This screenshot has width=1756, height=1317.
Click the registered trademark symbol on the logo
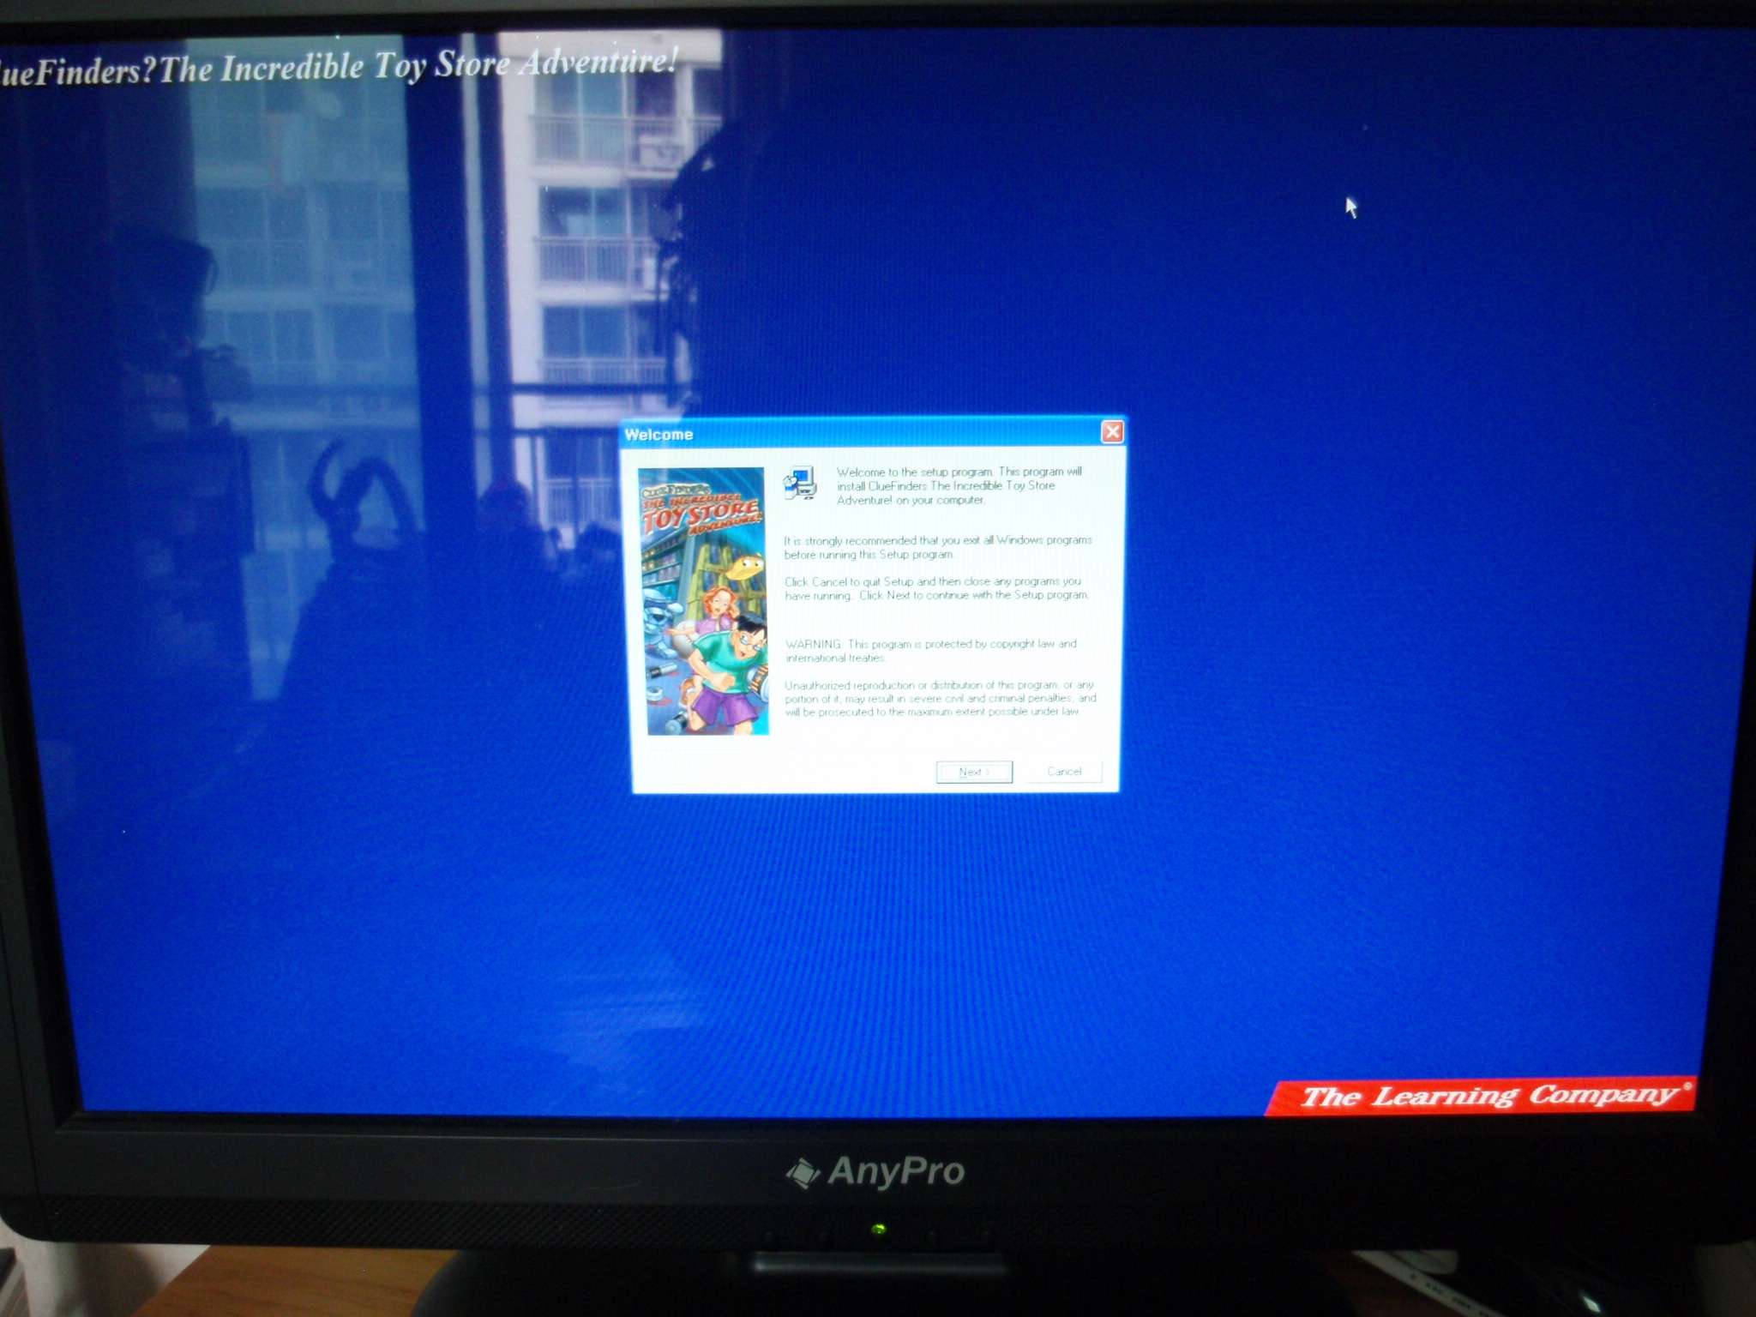pyautogui.click(x=1687, y=1086)
